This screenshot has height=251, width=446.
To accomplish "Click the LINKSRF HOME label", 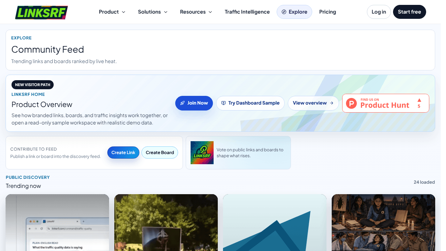I will [x=28, y=94].
